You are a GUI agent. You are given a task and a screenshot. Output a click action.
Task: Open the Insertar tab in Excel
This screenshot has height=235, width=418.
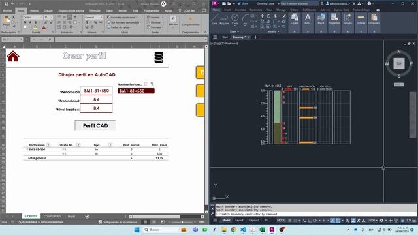pos(34,11)
